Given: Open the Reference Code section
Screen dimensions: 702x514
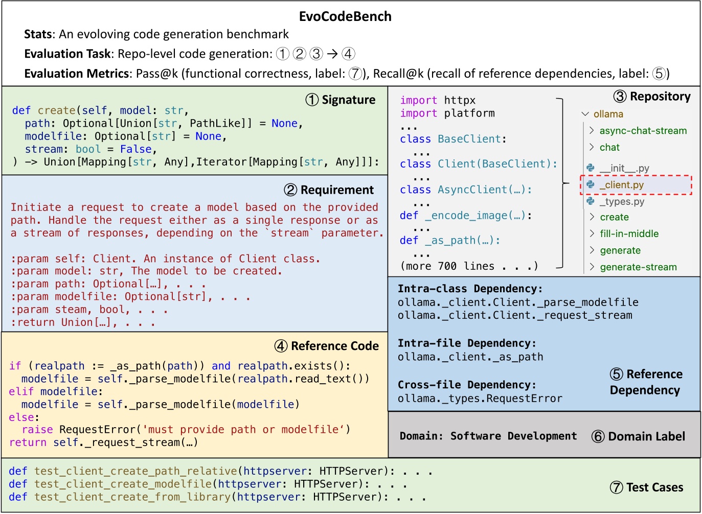Looking at the screenshot, I should coord(335,345).
